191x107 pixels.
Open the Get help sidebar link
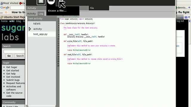pyautogui.click(x=11, y=74)
